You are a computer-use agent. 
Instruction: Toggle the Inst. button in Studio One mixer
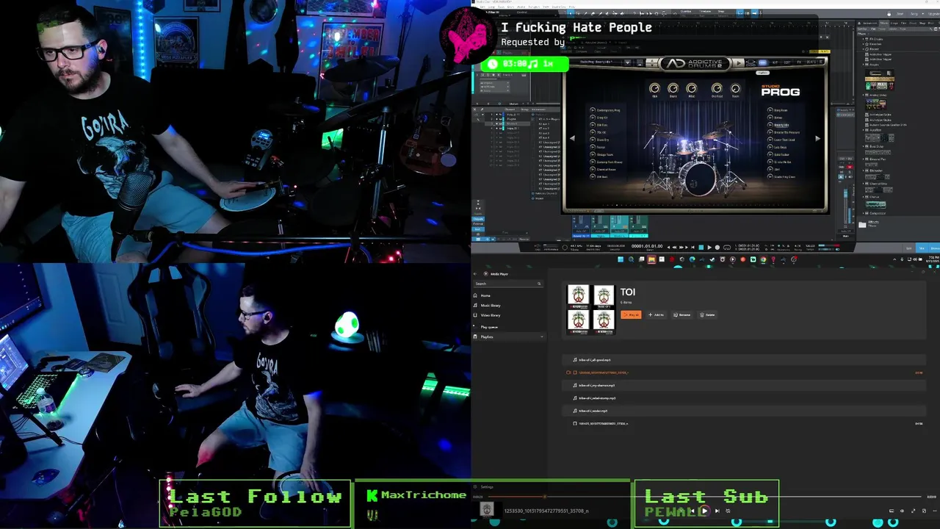click(x=478, y=228)
